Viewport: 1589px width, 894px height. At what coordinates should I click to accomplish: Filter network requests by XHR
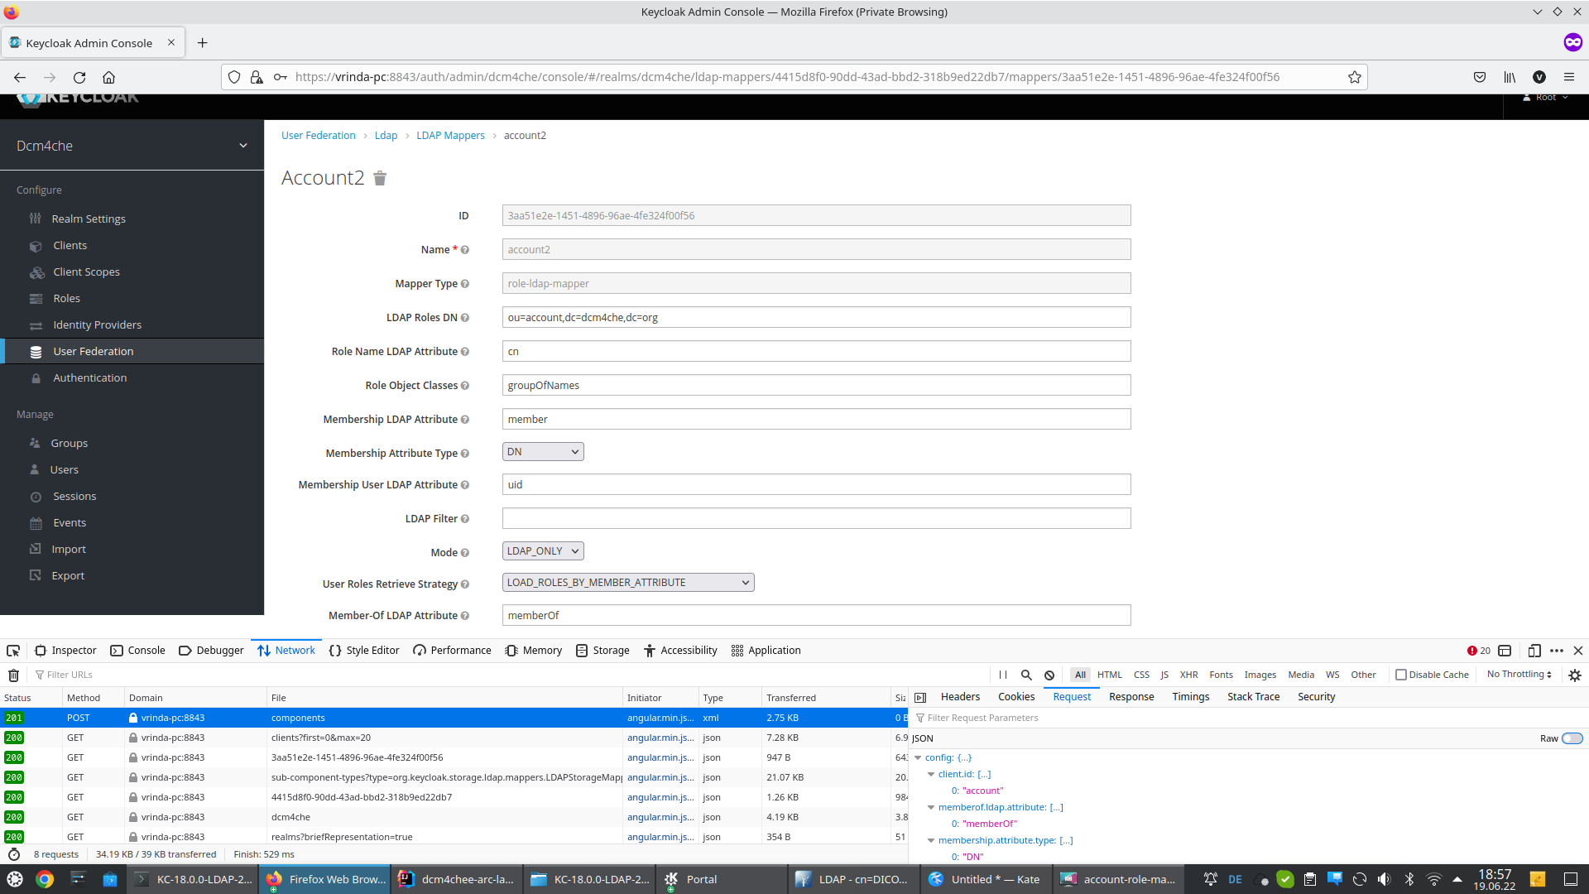point(1188,675)
